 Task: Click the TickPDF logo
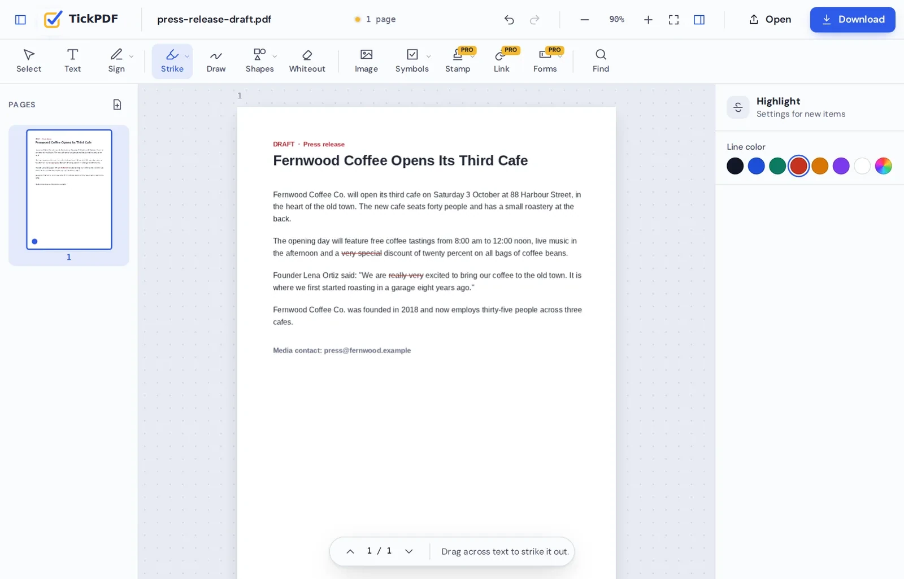(81, 19)
